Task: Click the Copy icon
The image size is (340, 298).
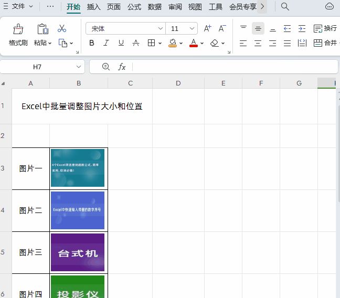Action: (63, 43)
